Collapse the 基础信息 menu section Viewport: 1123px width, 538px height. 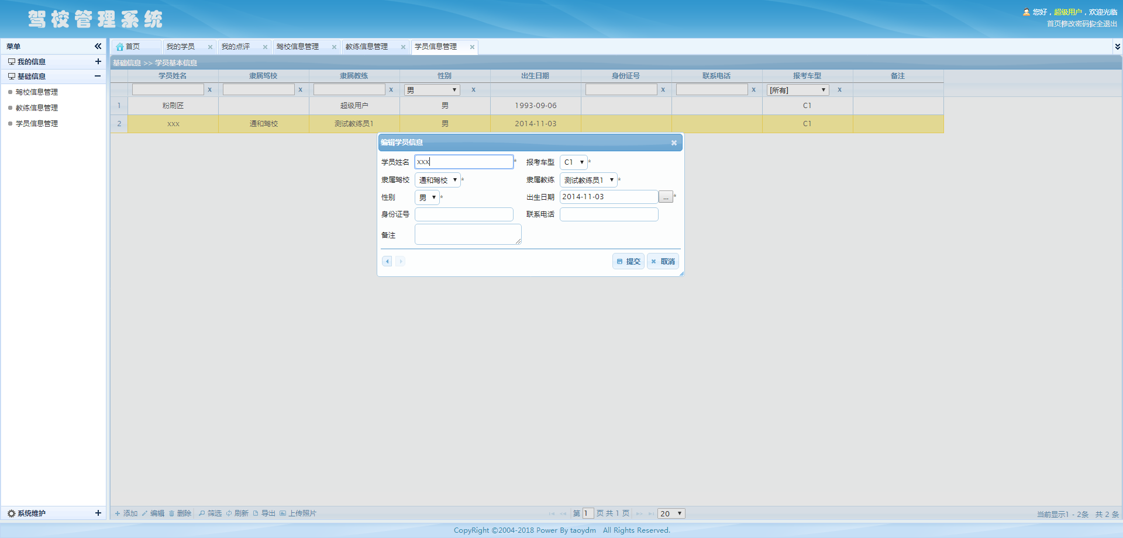click(98, 76)
